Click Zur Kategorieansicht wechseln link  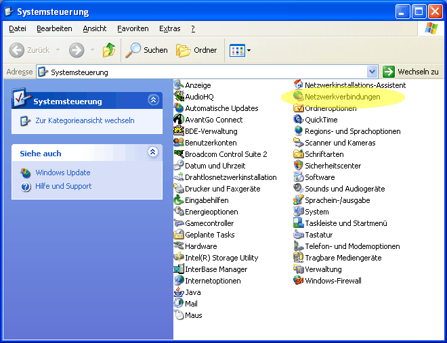click(85, 120)
